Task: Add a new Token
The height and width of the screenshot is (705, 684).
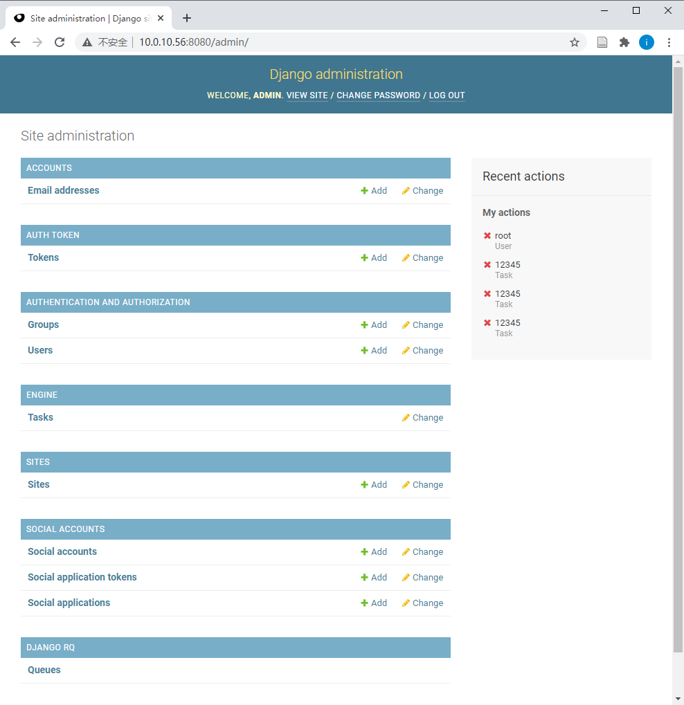Action: 374,257
